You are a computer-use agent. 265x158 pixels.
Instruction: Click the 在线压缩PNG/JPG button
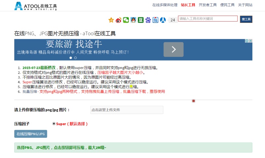(x=30, y=134)
